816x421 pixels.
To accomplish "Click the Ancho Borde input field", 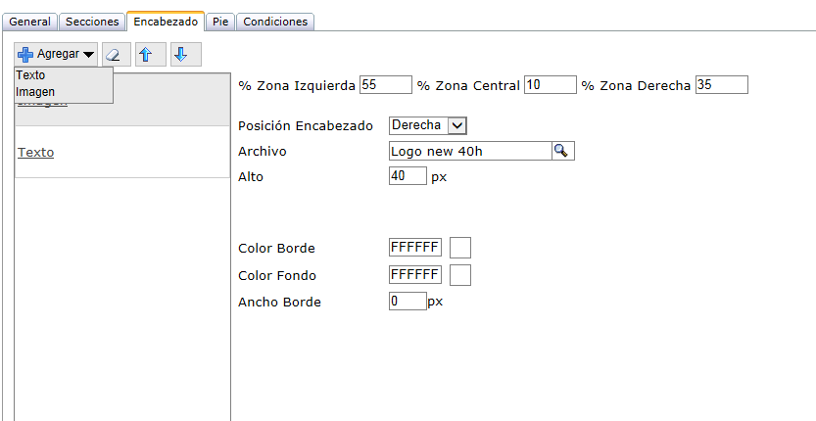I will click(x=408, y=302).
